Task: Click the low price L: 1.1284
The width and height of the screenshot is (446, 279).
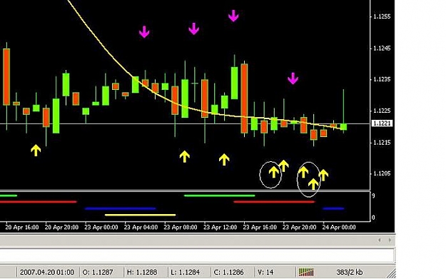Action: pos(185,272)
